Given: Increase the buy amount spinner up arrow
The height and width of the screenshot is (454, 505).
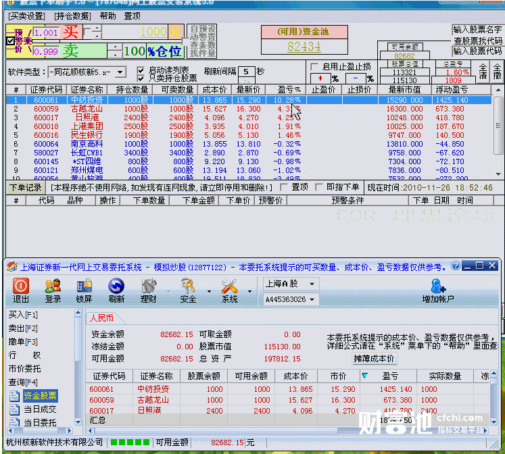Looking at the screenshot, I should point(97,28).
